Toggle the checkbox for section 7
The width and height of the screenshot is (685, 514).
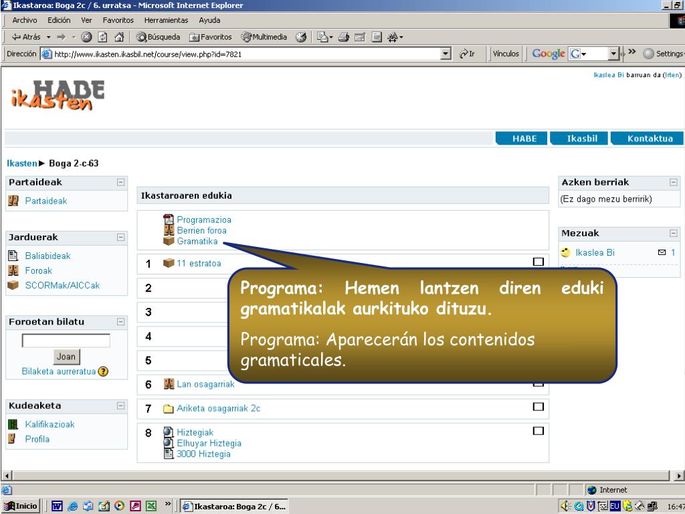tap(537, 407)
